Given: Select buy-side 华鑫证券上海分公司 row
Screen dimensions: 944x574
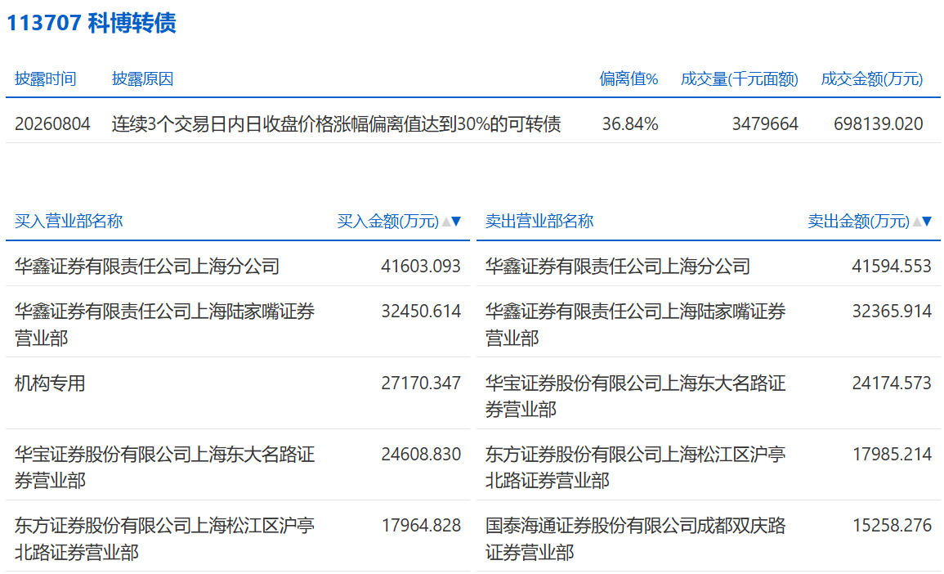Looking at the screenshot, I should click(x=237, y=266).
